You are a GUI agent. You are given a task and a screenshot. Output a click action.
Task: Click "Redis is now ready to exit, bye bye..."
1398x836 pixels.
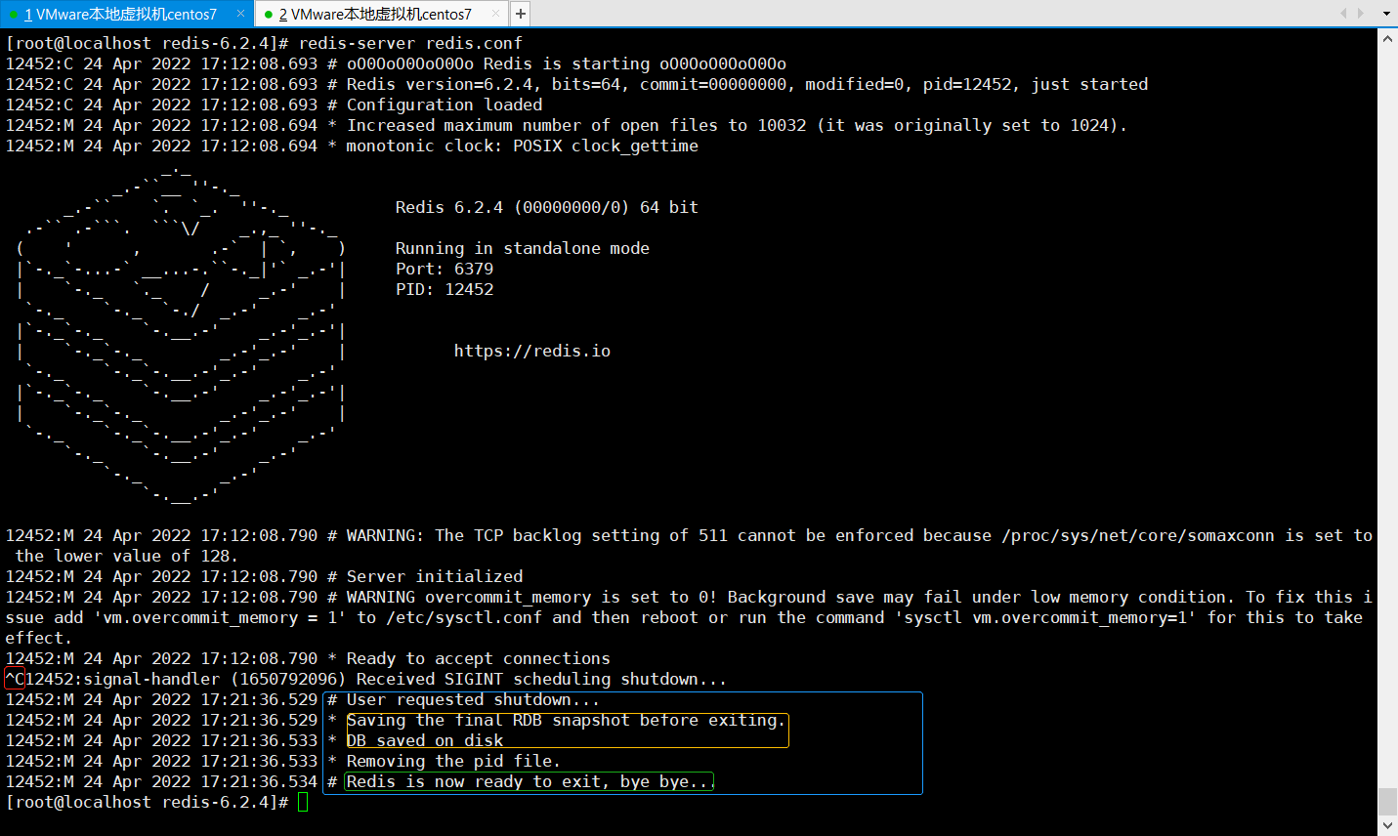pyautogui.click(x=530, y=782)
